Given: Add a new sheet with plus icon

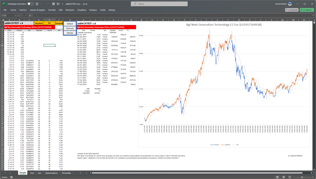Looking at the screenshot, I should 81,173.
